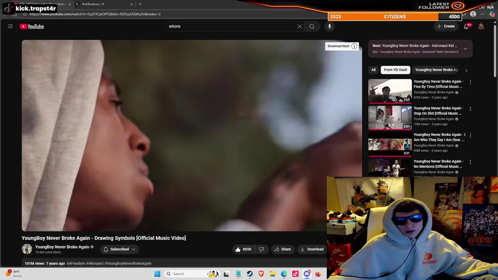Open the No Mentions video thumbnail
The width and height of the screenshot is (498, 280).
(390, 168)
